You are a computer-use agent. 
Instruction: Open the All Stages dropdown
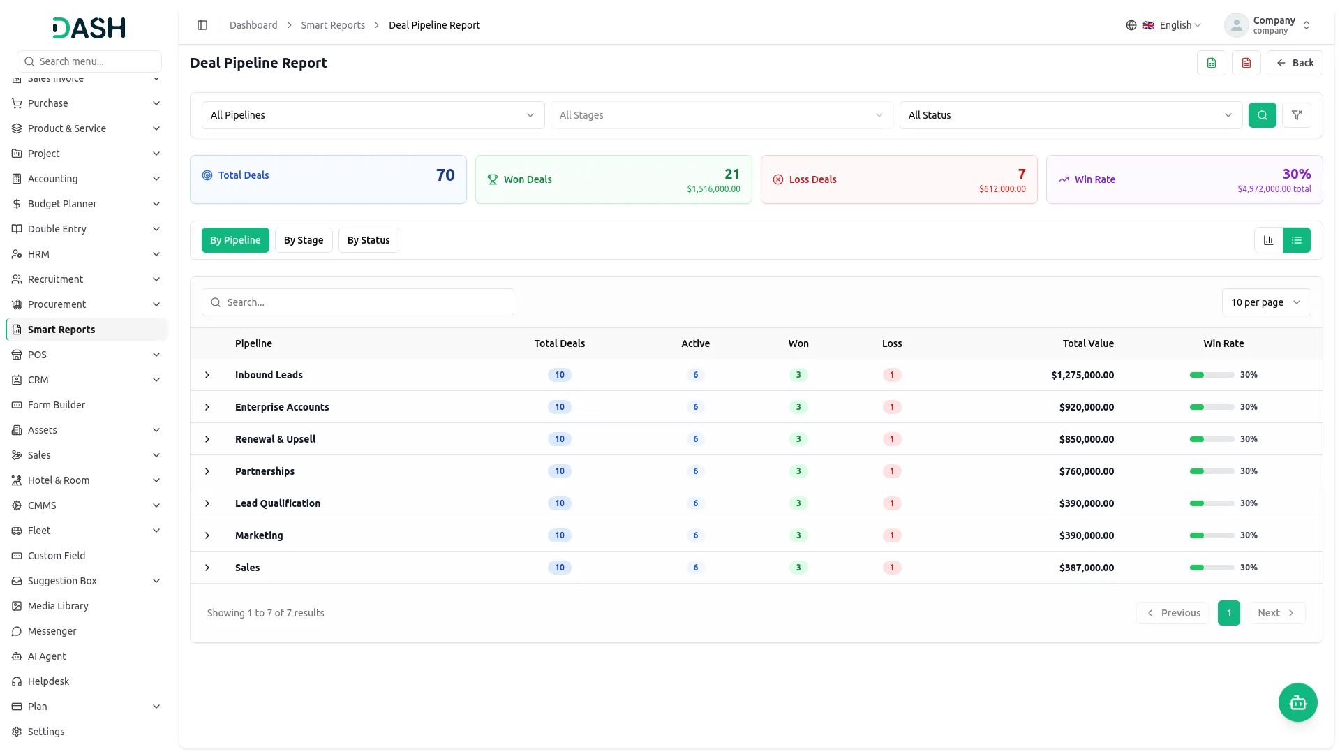pos(722,115)
